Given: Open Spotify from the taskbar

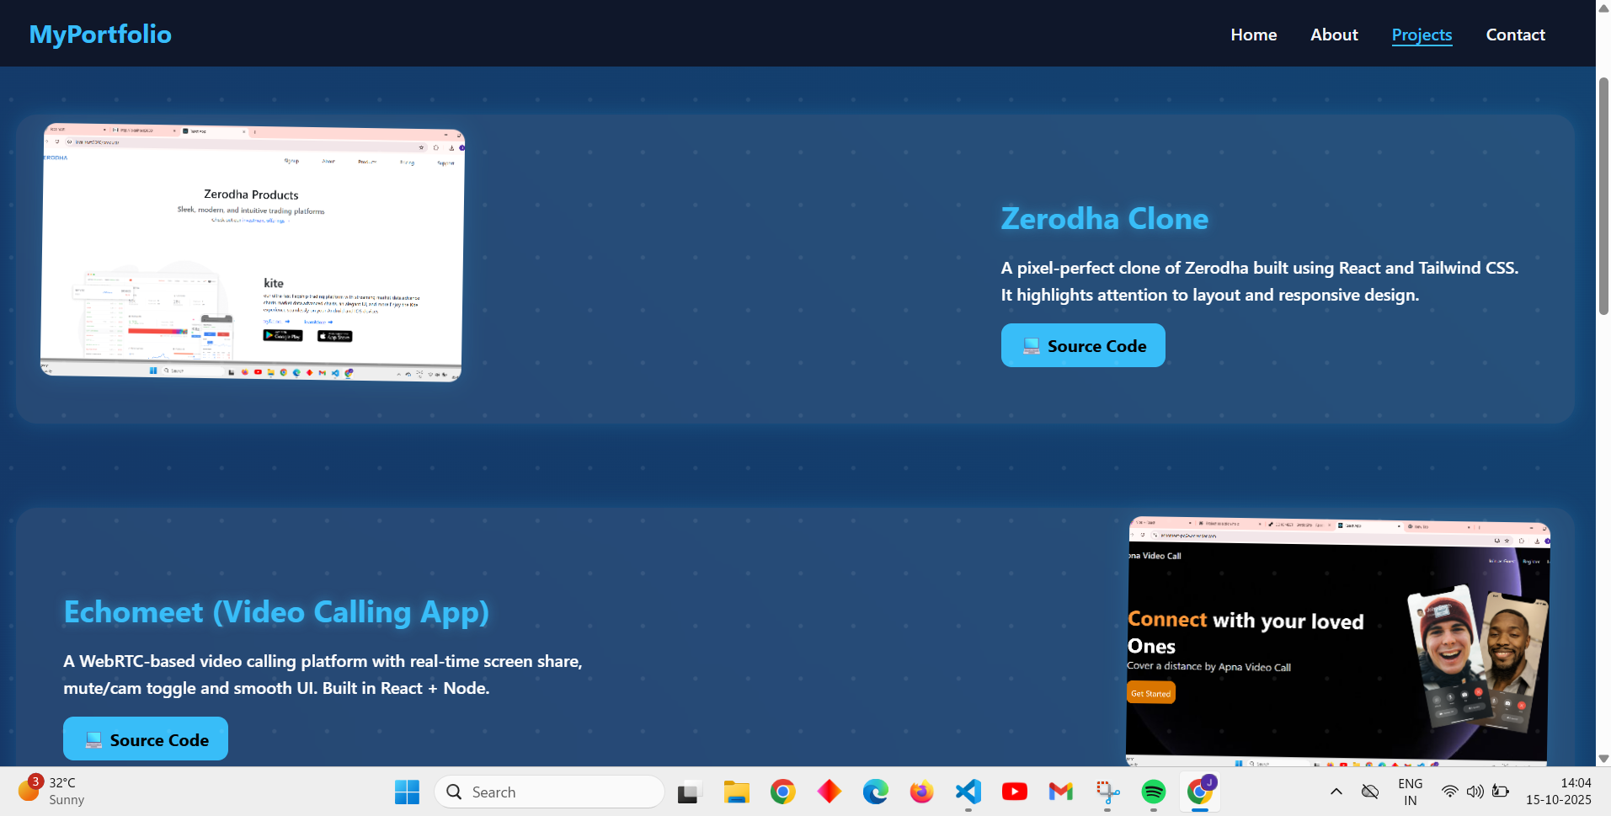Looking at the screenshot, I should pos(1154,792).
